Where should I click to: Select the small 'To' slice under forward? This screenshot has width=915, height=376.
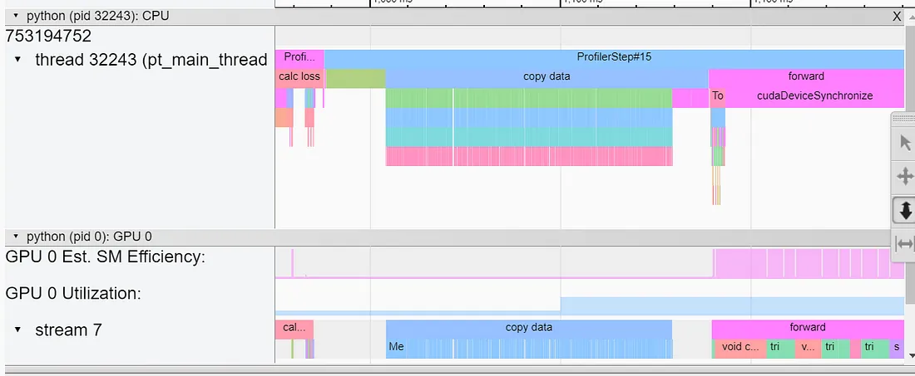[x=718, y=97]
